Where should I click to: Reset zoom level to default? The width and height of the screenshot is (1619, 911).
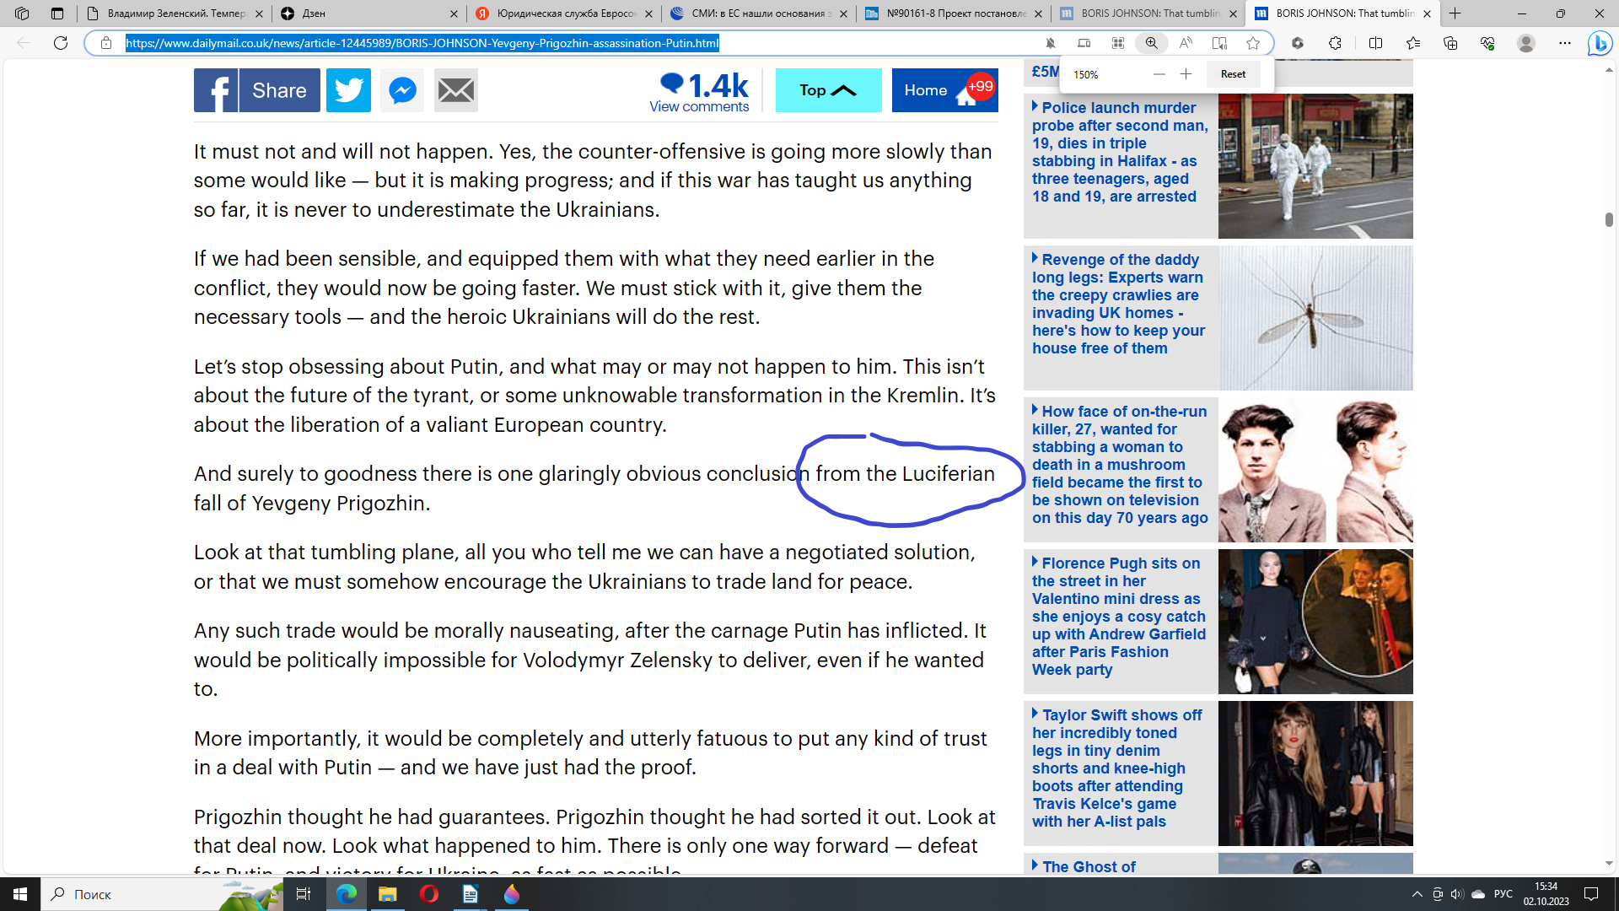coord(1233,74)
